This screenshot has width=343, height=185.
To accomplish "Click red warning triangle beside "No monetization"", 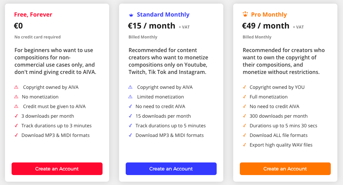I will [x=16, y=97].
